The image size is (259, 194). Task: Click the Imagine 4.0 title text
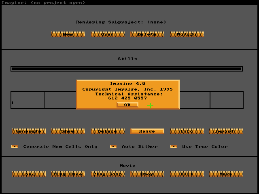128,84
